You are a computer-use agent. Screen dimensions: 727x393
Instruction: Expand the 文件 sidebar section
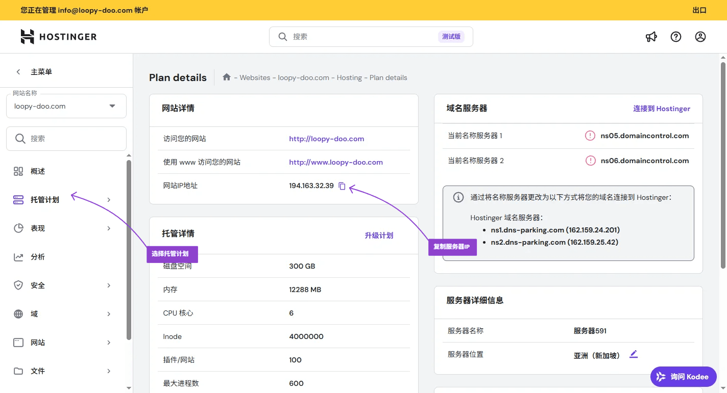click(62, 371)
